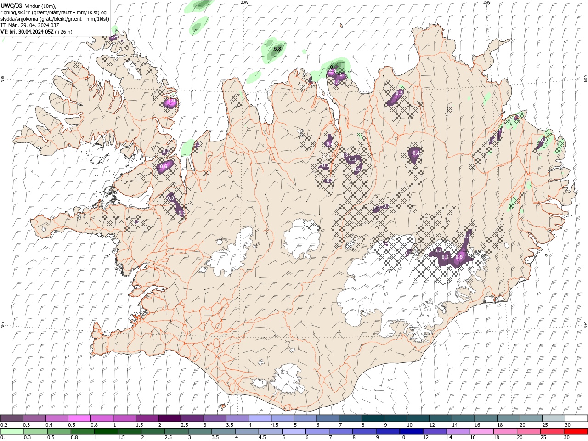Click the '66N' latitude label on right edge
This screenshot has width=588, height=441.
tap(586, 79)
